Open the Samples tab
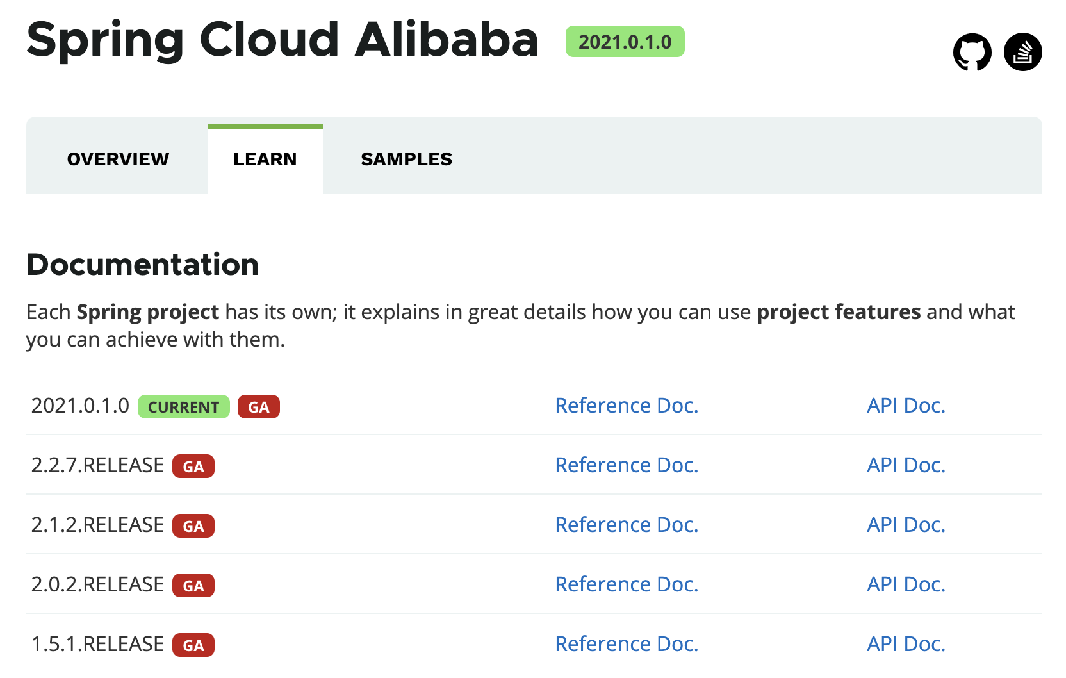This screenshot has width=1066, height=678. (x=406, y=159)
